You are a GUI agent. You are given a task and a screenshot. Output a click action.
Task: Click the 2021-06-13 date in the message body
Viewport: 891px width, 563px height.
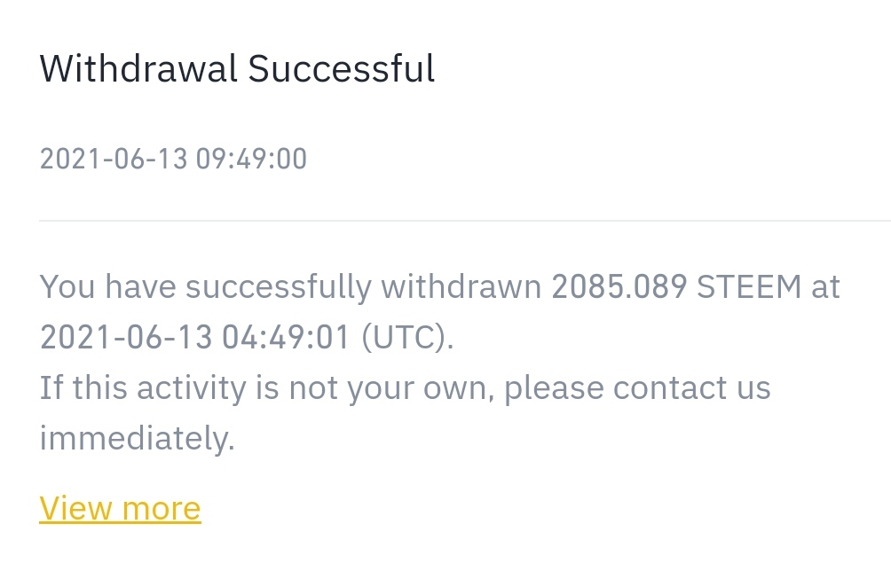(x=126, y=337)
